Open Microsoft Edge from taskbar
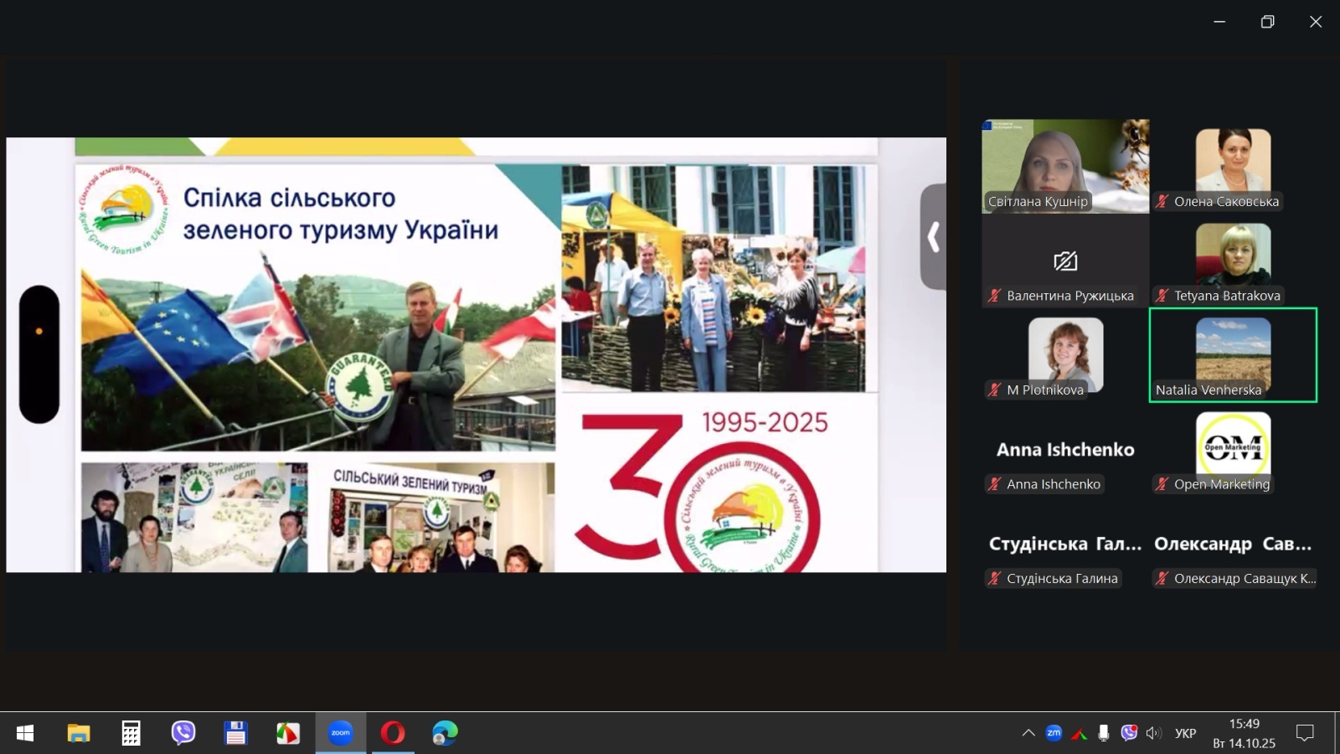 [445, 733]
